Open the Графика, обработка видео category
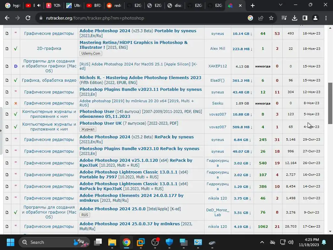 click(49, 80)
